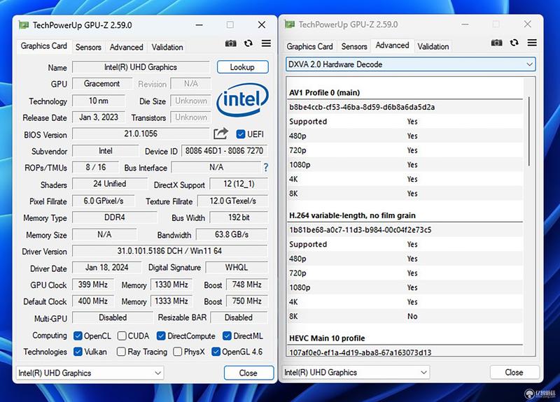This screenshot has height=402, width=560.
Task: Click the Lookup button
Action: [x=242, y=67]
